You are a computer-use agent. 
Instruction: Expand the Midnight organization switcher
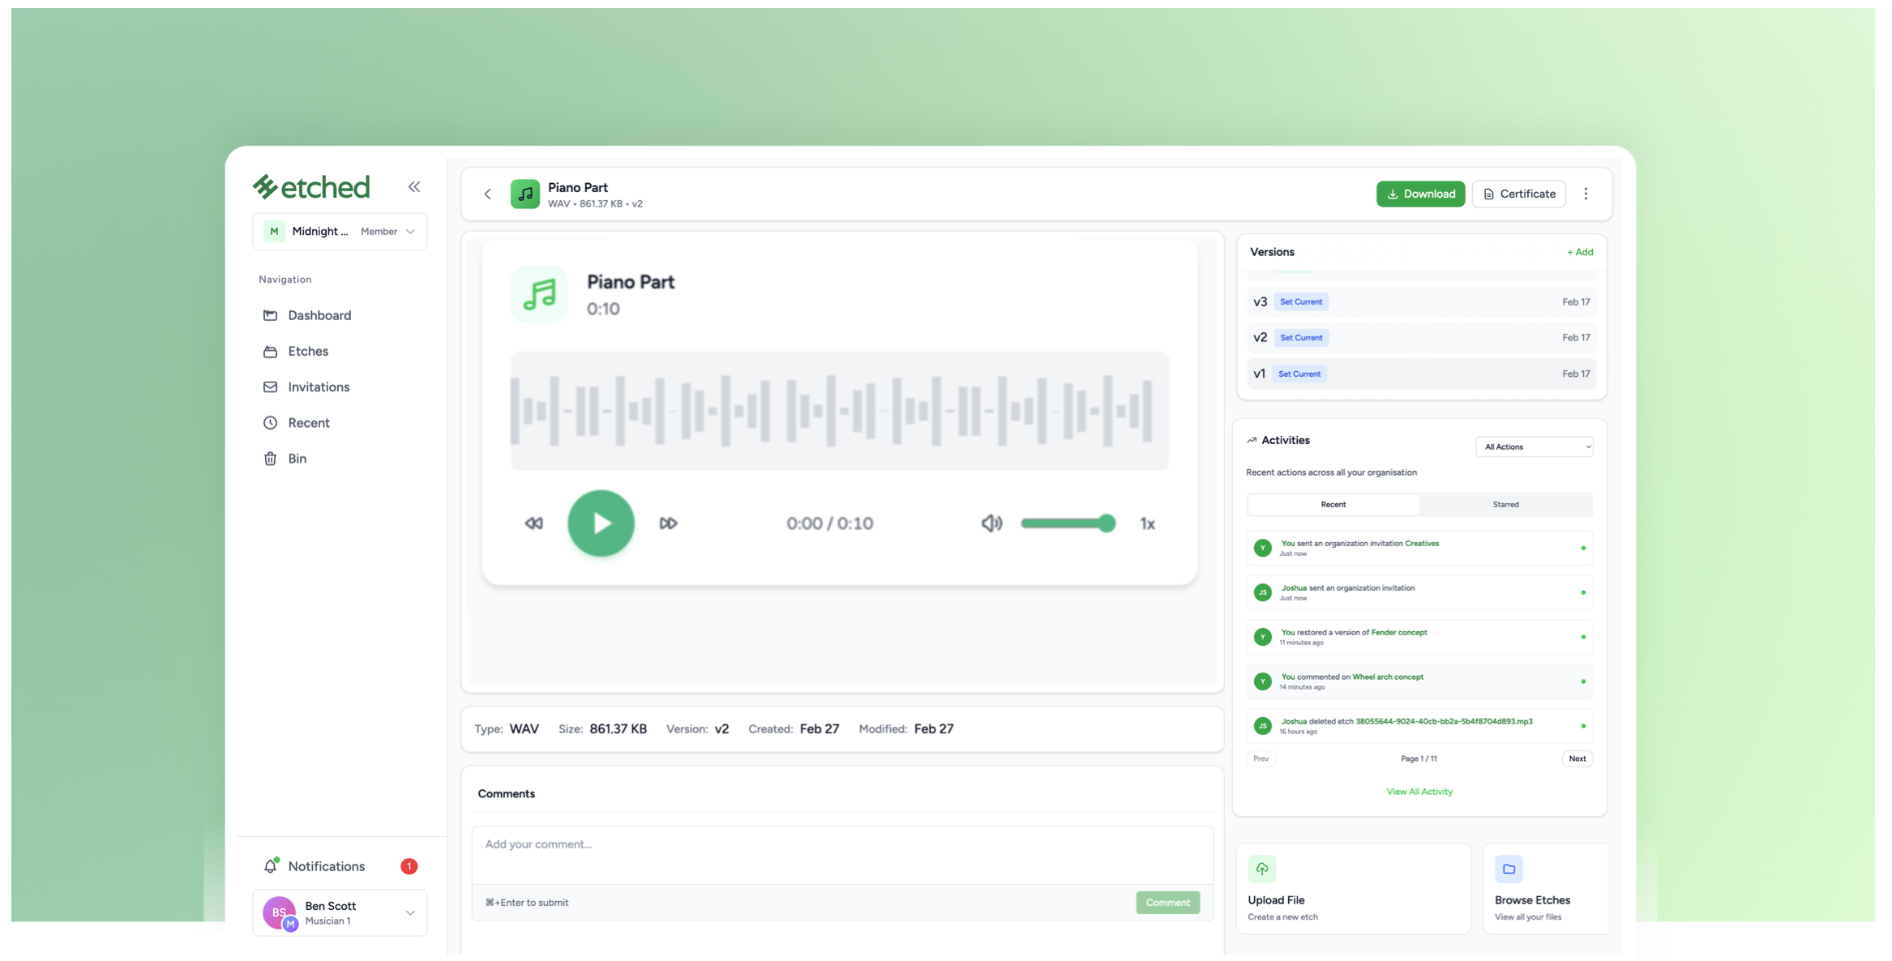pos(340,232)
